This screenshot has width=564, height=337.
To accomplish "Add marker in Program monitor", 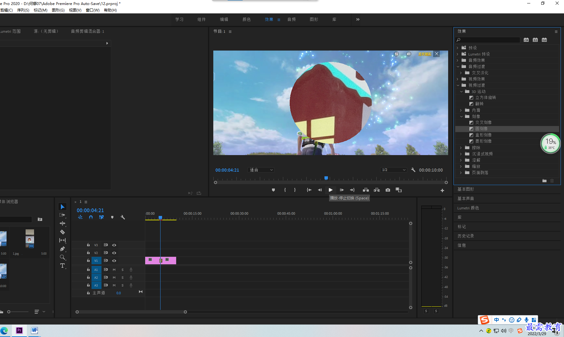I will 273,190.
